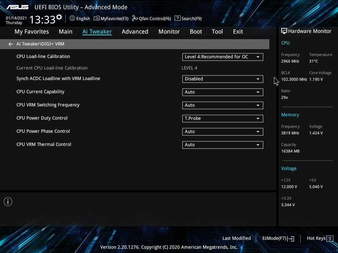Select CPU VRM Thermal Control label
The width and height of the screenshot is (338, 253).
[x=44, y=144]
